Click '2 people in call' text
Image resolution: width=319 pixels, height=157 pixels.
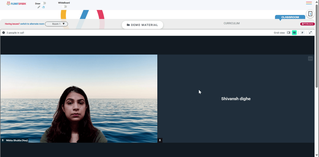[15, 33]
